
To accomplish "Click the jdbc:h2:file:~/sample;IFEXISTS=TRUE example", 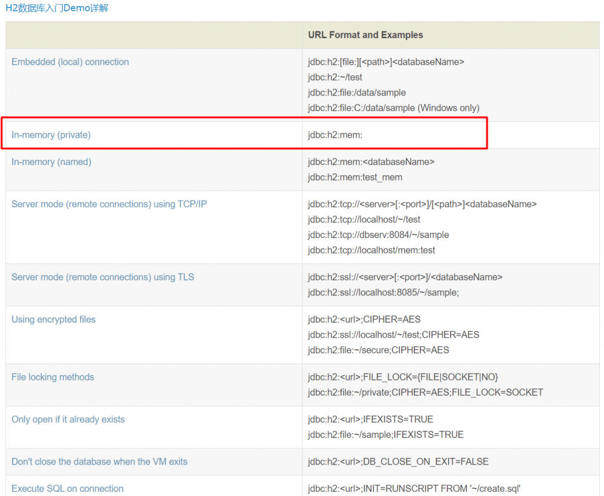I will tap(386, 434).
